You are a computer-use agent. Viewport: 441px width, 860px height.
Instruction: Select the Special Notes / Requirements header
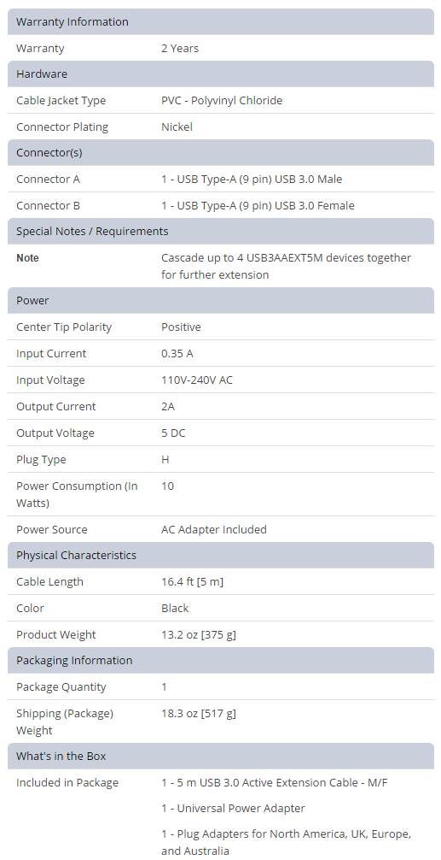click(220, 232)
